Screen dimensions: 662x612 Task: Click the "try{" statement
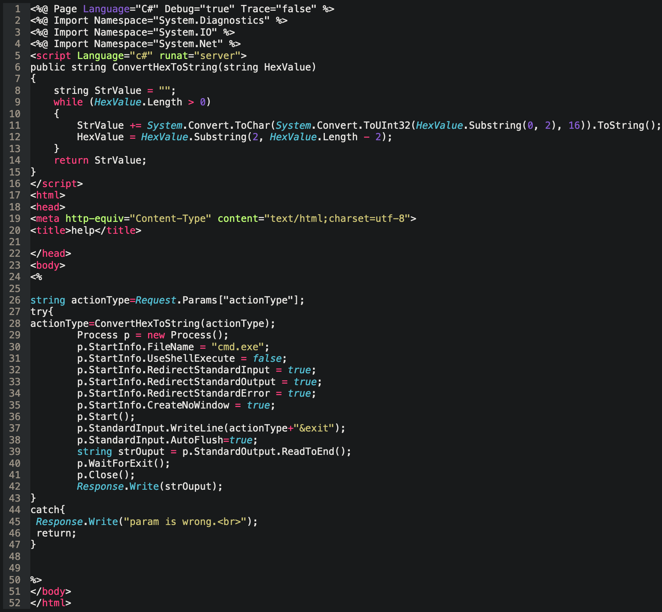[42, 312]
